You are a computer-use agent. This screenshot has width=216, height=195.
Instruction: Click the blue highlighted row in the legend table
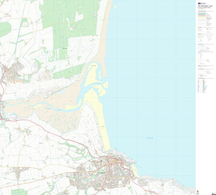coord(205,86)
